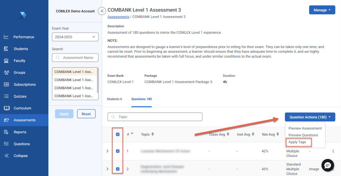Choose Apply Tags from the actions menu
The image size is (341, 176).
(297, 142)
